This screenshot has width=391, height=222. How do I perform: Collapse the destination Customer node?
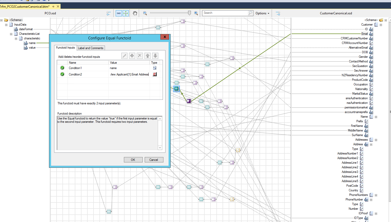pos(381,25)
